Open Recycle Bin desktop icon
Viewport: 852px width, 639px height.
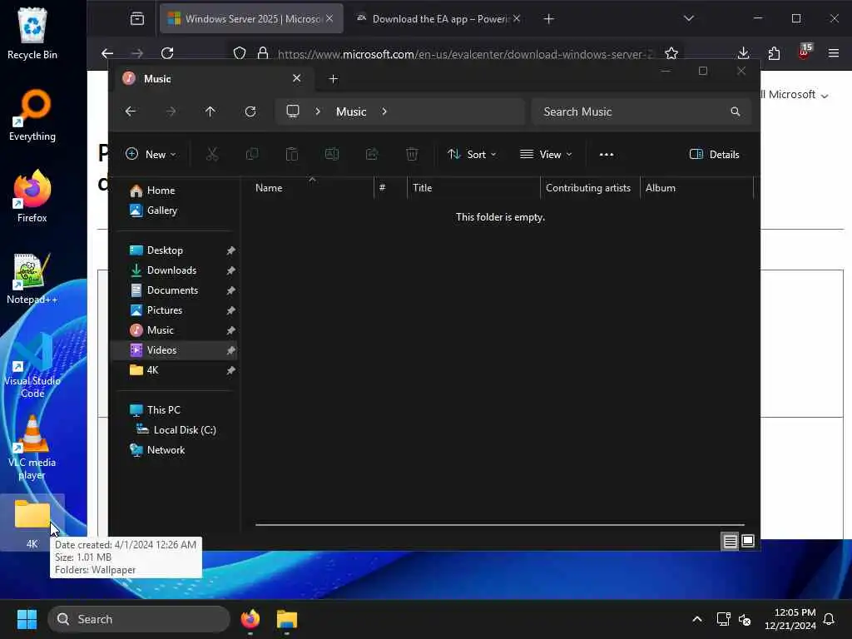coord(32,33)
